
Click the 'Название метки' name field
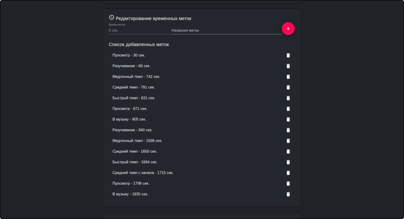[x=225, y=31]
